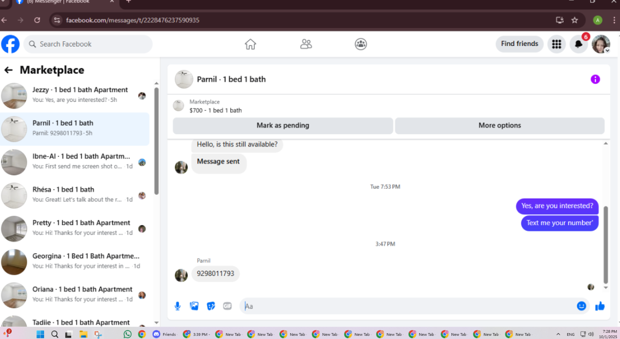Attach a photo with the image icon
Image resolution: width=620 pixels, height=339 pixels.
click(194, 306)
